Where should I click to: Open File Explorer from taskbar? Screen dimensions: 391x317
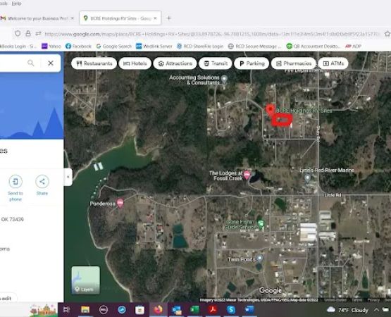(85, 310)
